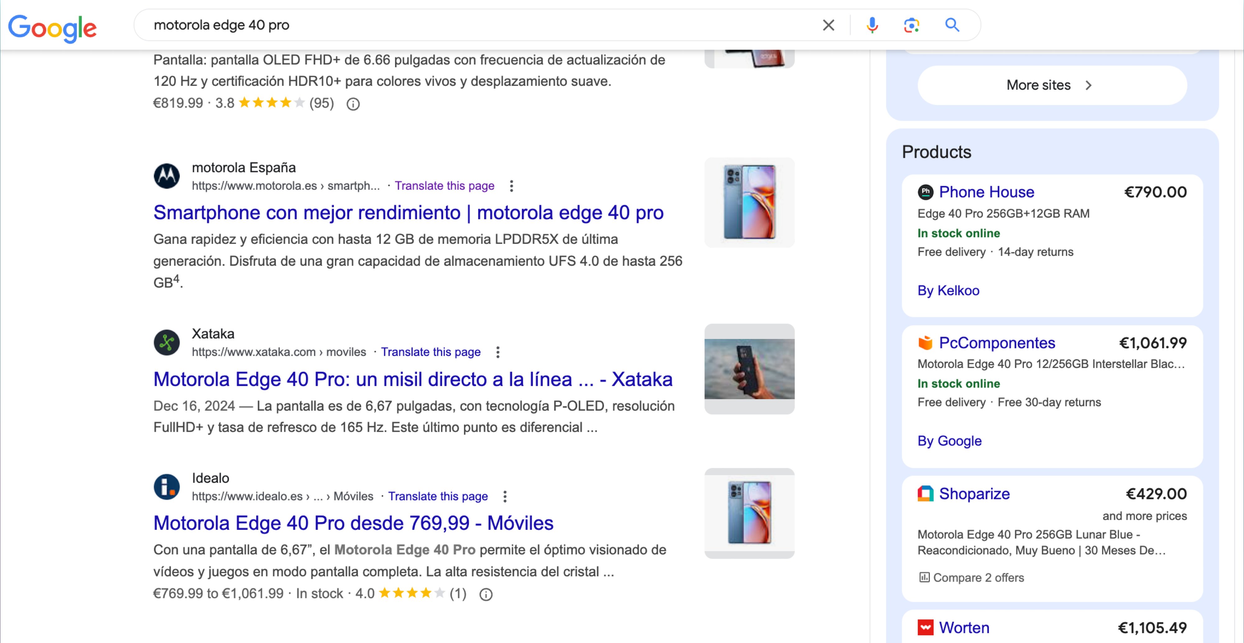Click €1,105.49 Worten price

[x=1152, y=627]
